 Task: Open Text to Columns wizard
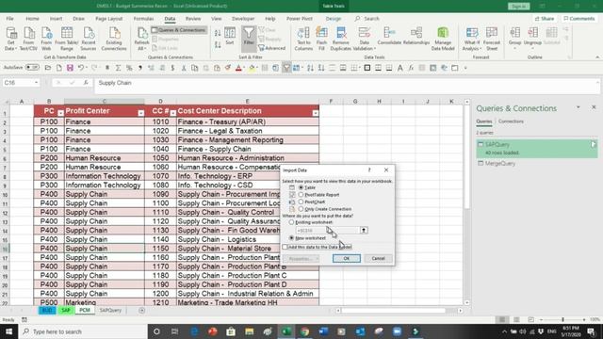303,39
